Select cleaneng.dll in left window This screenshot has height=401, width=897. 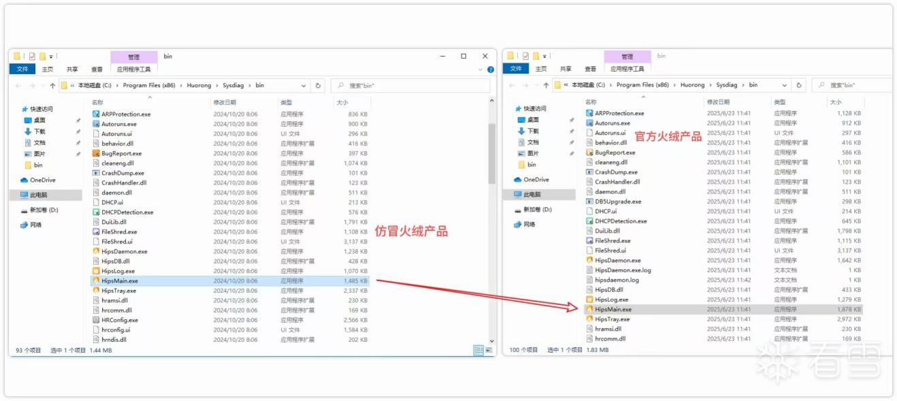[118, 163]
